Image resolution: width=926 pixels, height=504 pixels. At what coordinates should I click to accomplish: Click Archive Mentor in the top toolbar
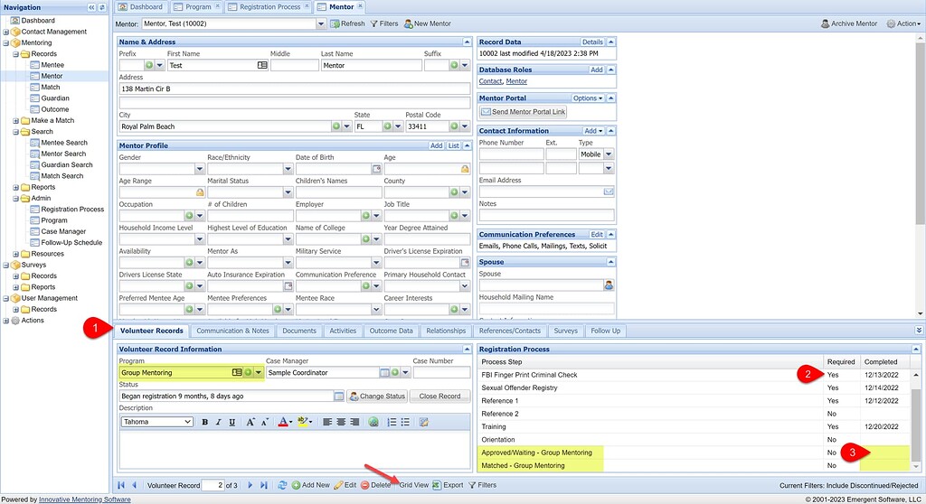tap(827, 23)
